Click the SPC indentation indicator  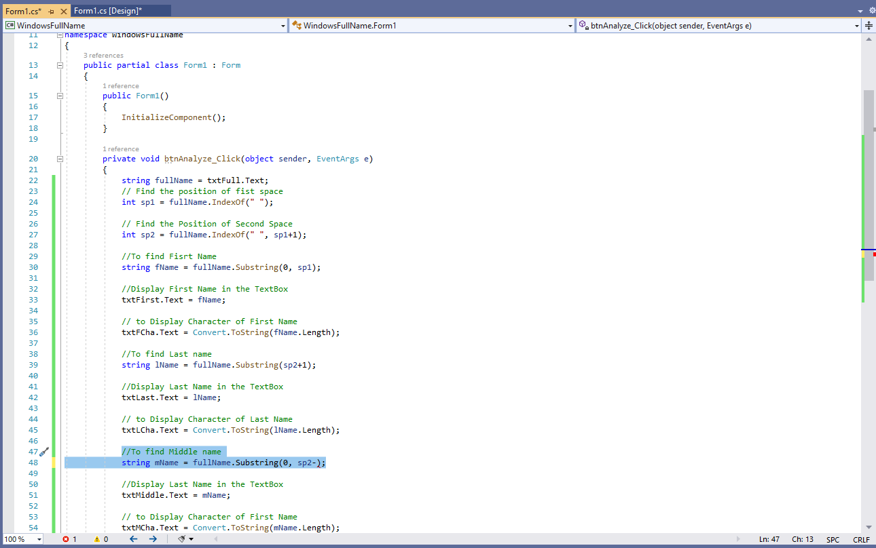(833, 539)
